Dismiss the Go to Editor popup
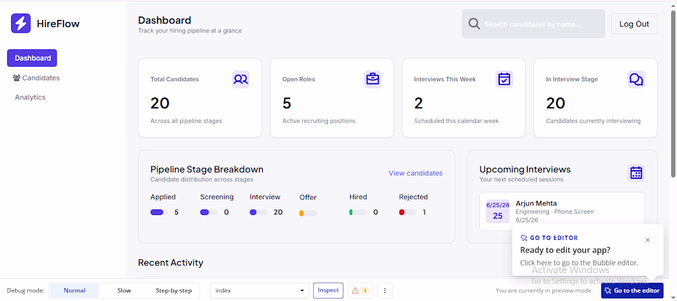Screen dimensions: 677x301 point(647,240)
